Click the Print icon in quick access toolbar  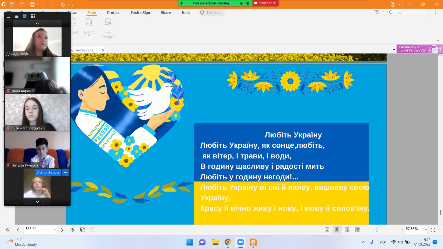(32, 4)
